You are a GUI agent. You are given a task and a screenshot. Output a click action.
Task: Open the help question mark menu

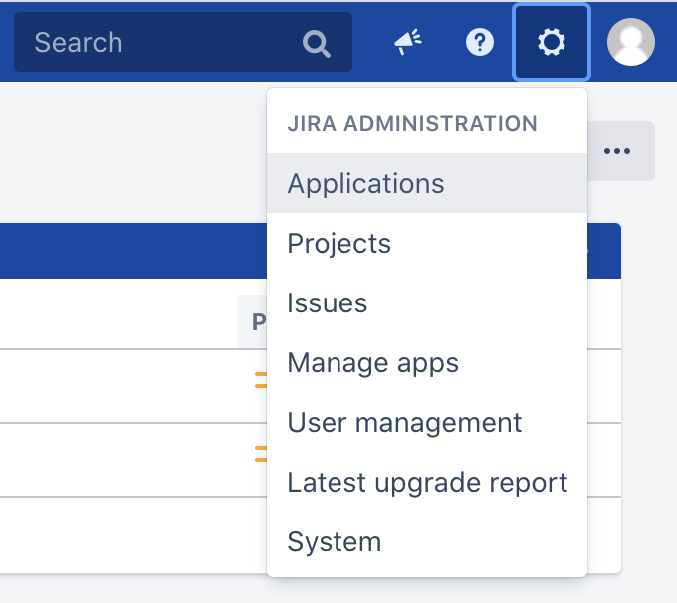click(x=480, y=42)
